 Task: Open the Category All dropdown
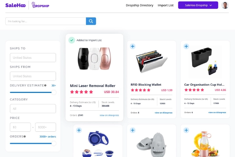point(33,108)
